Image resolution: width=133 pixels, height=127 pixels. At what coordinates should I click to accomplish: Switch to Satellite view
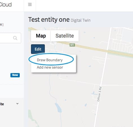click(65, 36)
